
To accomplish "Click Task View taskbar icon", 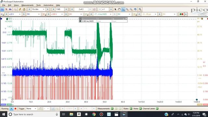I will [64, 114].
